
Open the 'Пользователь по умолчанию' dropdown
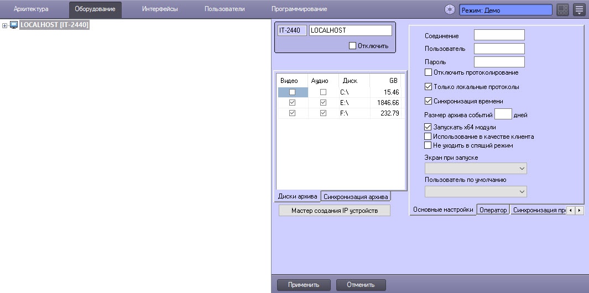click(476, 191)
